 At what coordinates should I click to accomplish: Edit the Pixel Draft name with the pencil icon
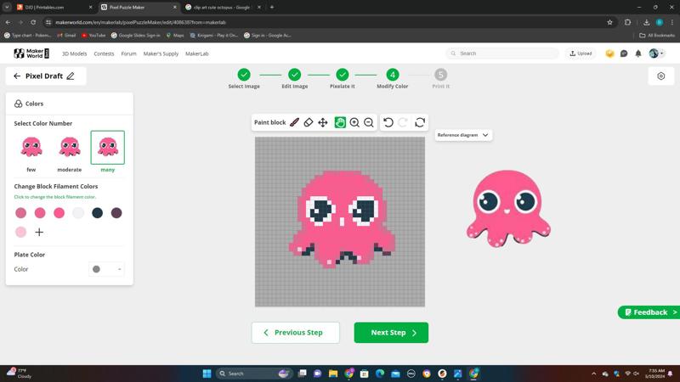pyautogui.click(x=71, y=76)
